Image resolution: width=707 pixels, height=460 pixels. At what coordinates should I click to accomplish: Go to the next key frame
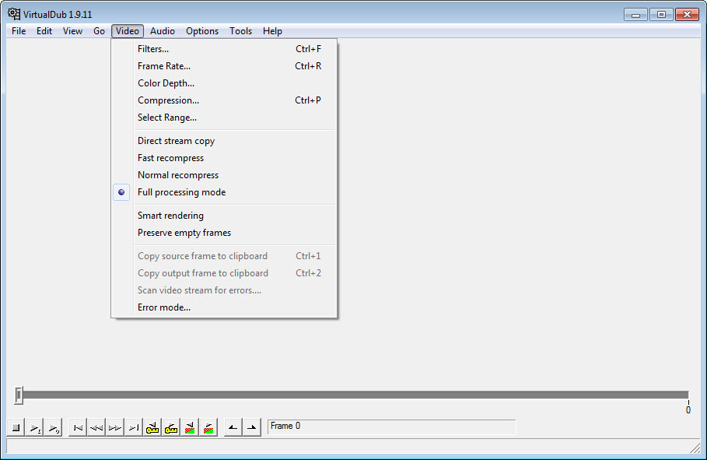point(171,427)
